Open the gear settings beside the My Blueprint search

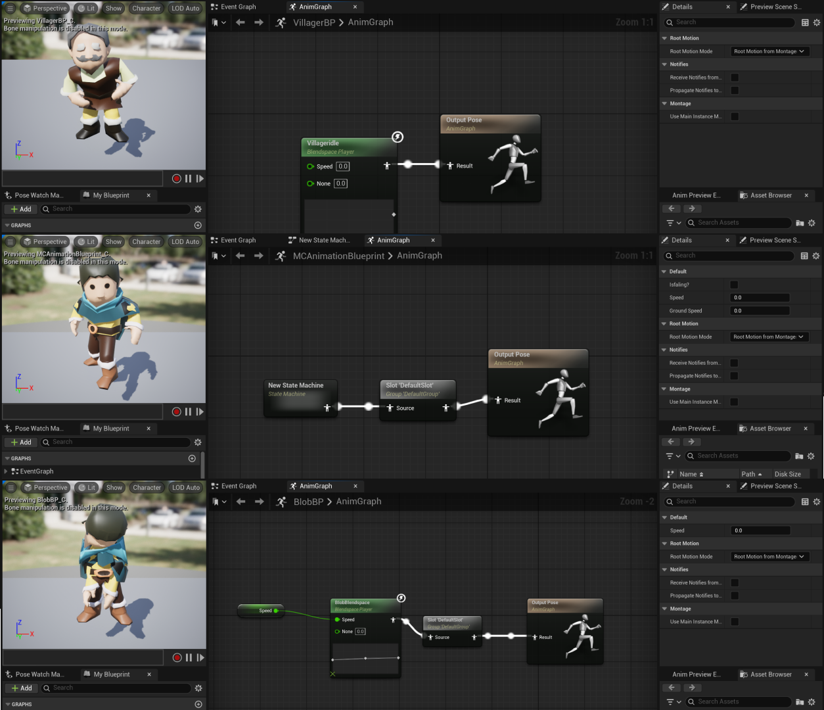click(x=198, y=208)
